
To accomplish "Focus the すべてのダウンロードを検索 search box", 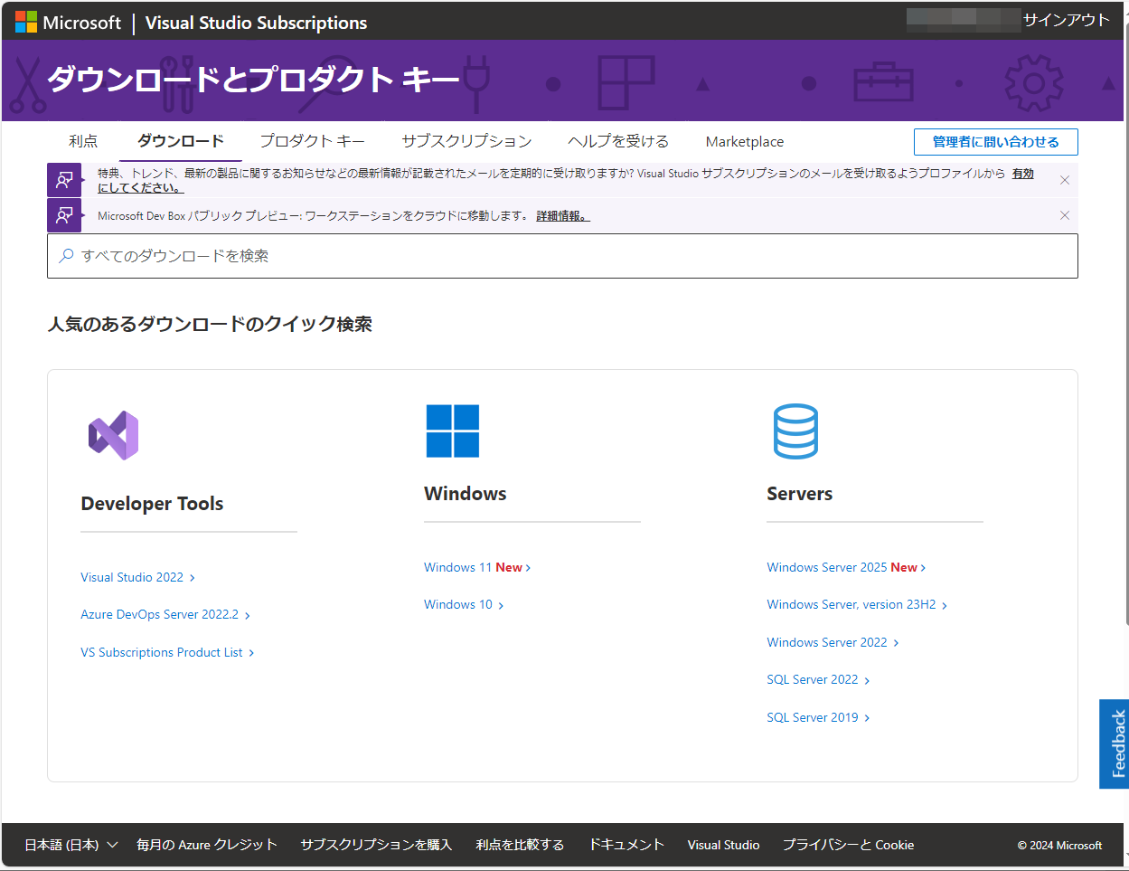I will [562, 256].
